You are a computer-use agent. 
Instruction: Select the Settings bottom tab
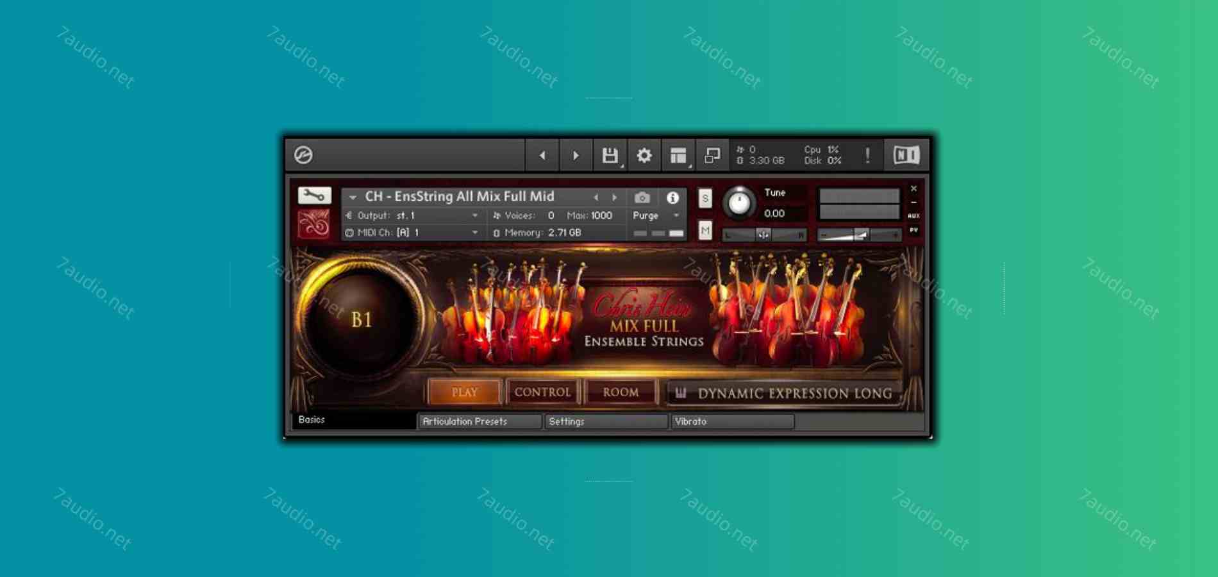606,421
